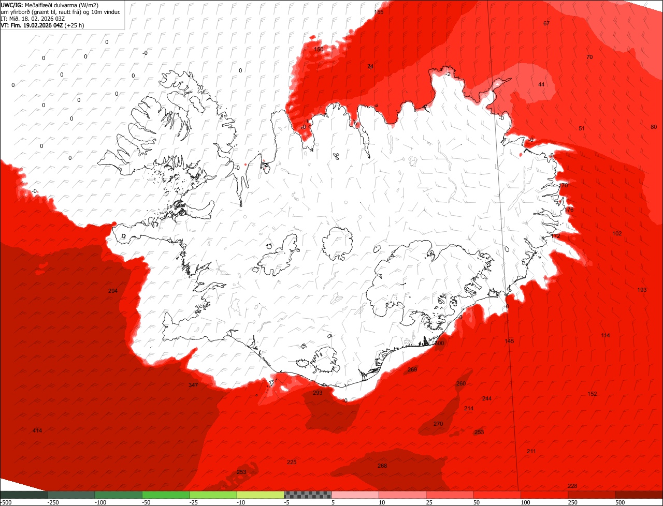
Task: Click the flux value 114 southeast of Iceland
Action: click(x=606, y=335)
